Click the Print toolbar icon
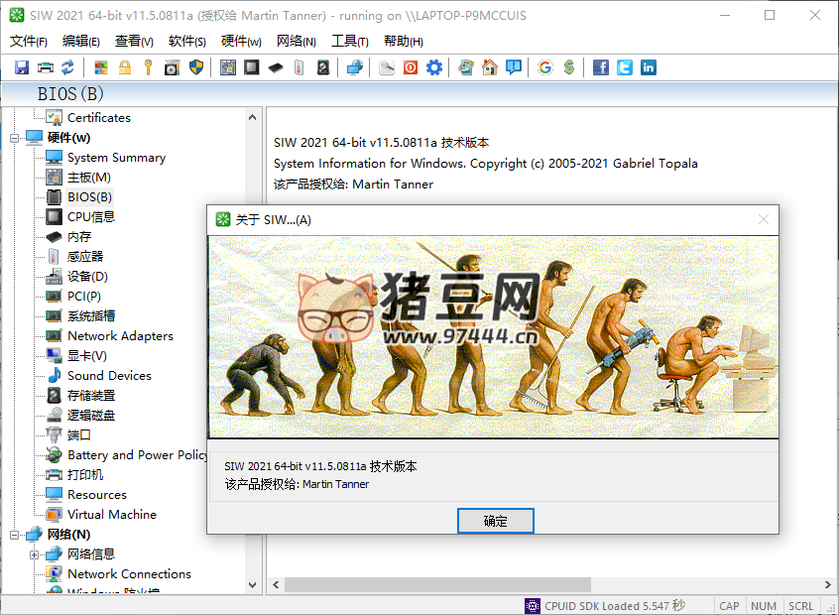839x615 pixels. [x=45, y=67]
